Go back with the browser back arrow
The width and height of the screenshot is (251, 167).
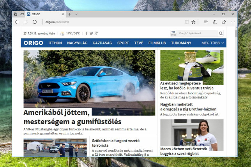point(17,22)
